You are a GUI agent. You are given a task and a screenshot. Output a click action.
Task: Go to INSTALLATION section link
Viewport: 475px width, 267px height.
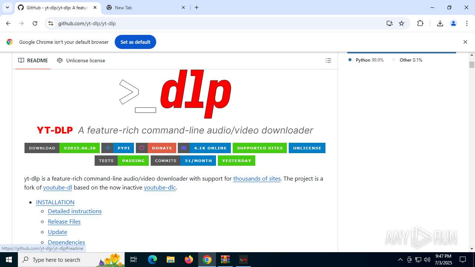click(x=55, y=202)
